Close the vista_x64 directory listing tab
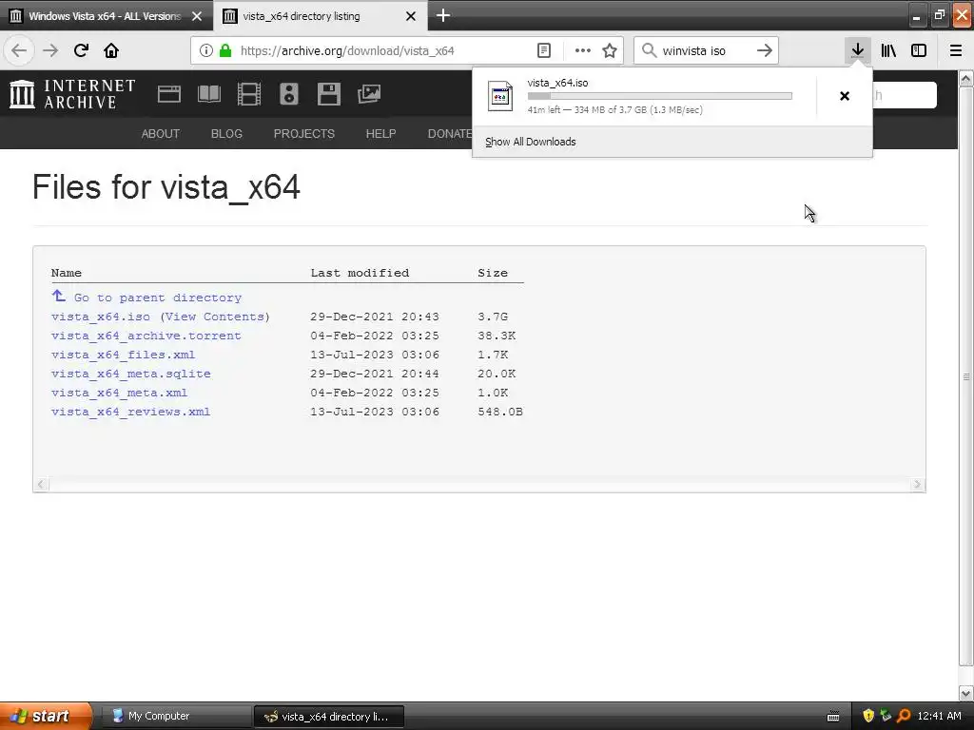This screenshot has height=730, width=974. pyautogui.click(x=411, y=16)
